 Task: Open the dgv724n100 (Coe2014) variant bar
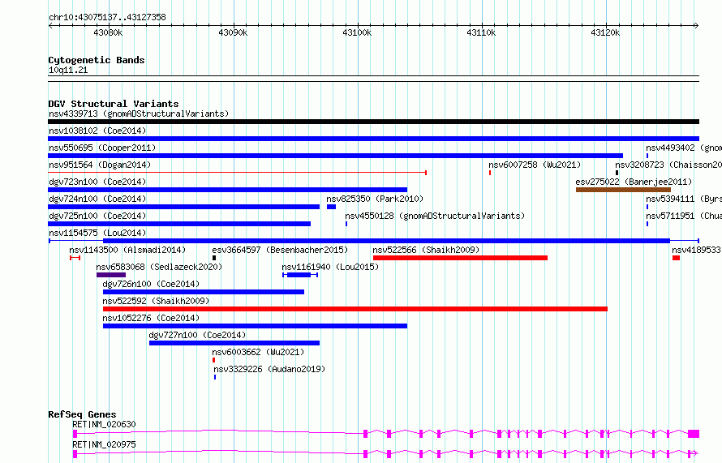[x=183, y=207]
